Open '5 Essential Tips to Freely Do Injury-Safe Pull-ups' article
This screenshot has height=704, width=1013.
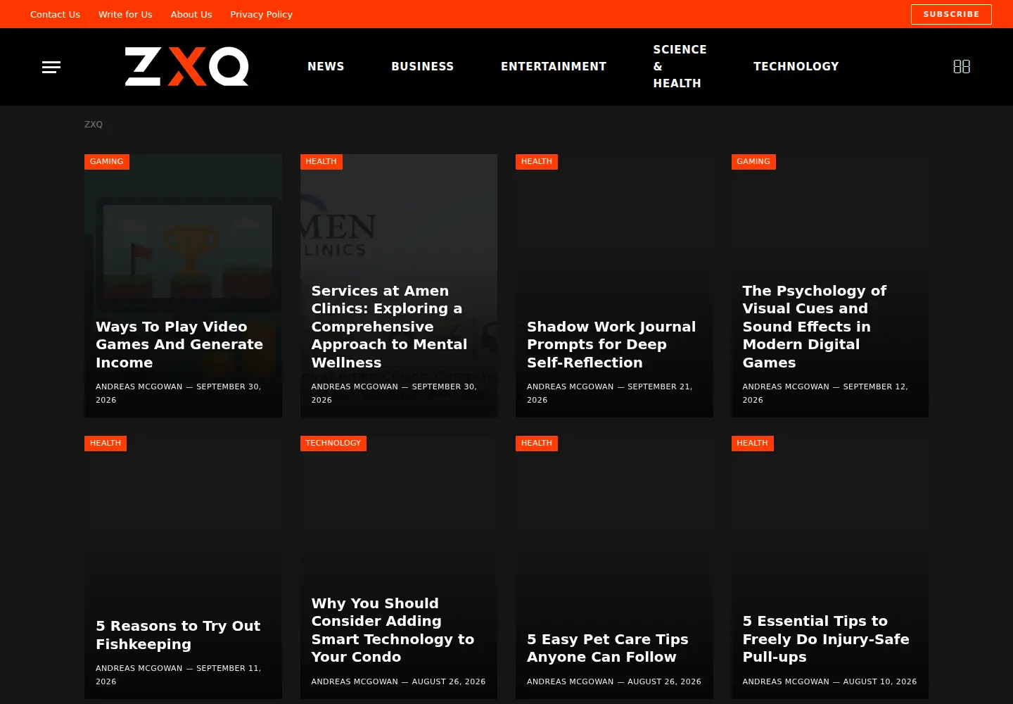pos(826,639)
